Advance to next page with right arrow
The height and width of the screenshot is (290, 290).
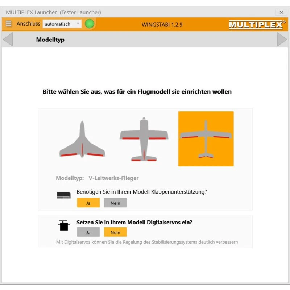pos(282,39)
